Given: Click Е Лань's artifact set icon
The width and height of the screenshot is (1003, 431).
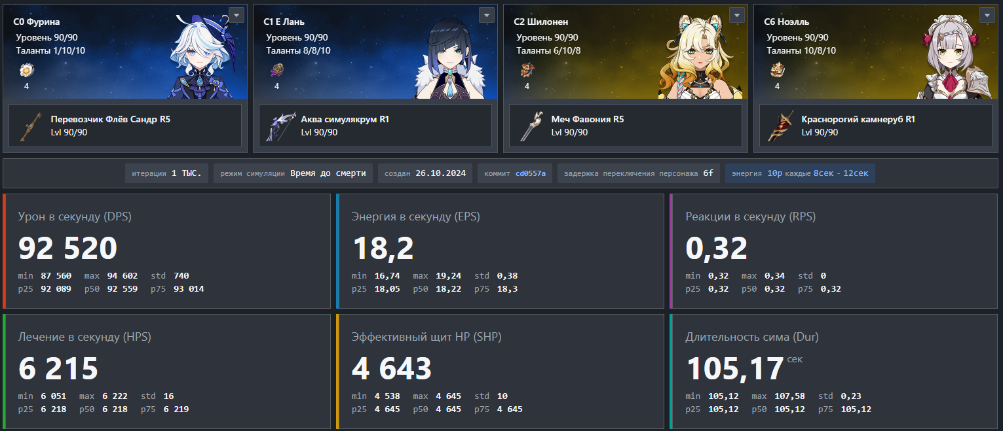Looking at the screenshot, I should pyautogui.click(x=276, y=70).
